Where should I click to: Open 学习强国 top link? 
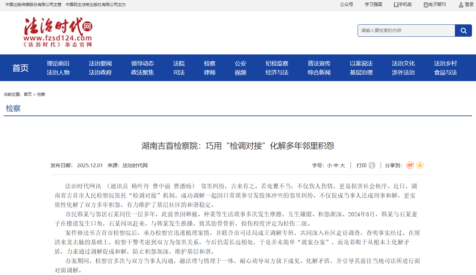(x=373, y=5)
